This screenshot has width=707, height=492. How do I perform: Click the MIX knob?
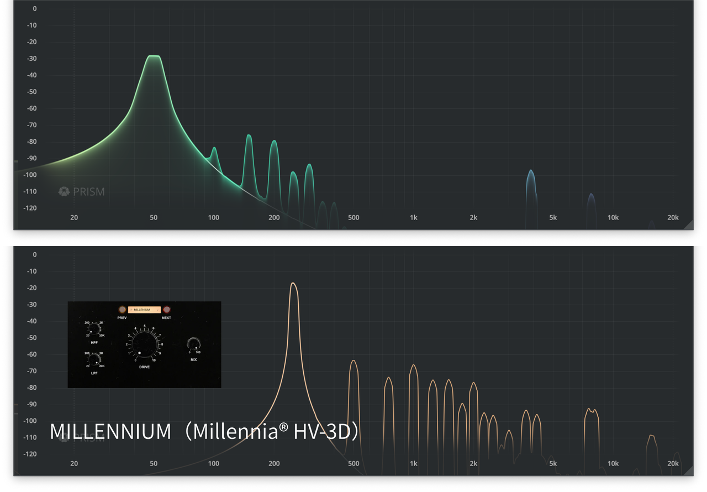pyautogui.click(x=193, y=343)
